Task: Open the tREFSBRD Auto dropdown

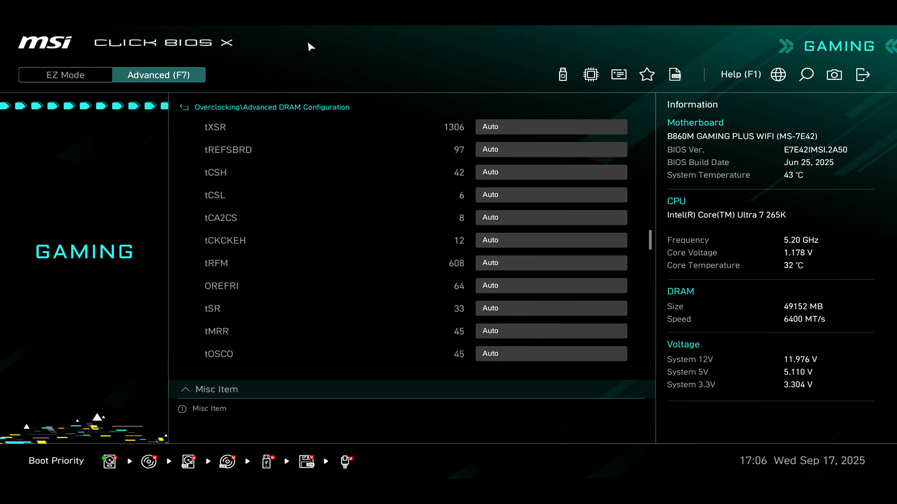Action: pyautogui.click(x=551, y=149)
